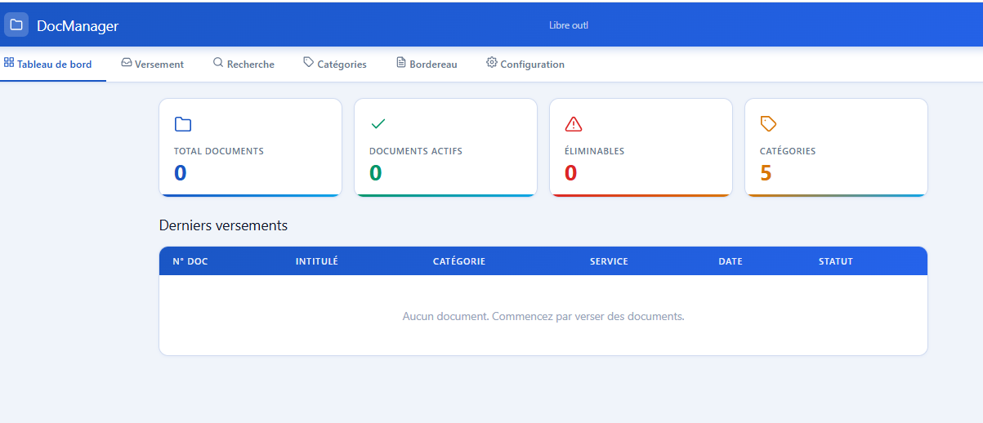Click the active documents count 0

[376, 173]
